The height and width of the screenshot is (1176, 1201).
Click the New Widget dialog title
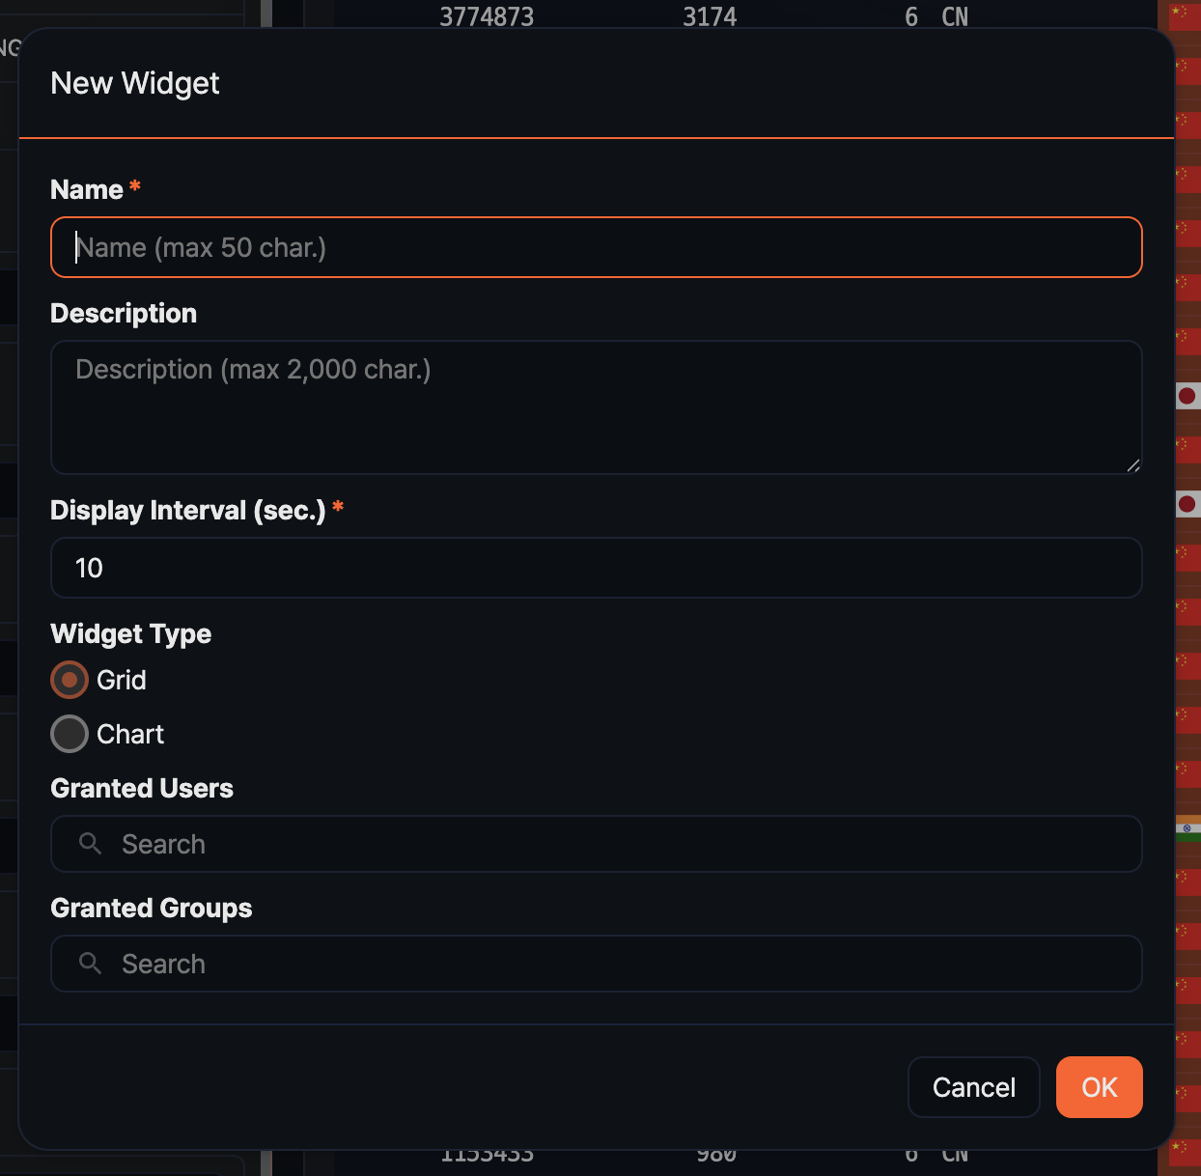pos(134,84)
